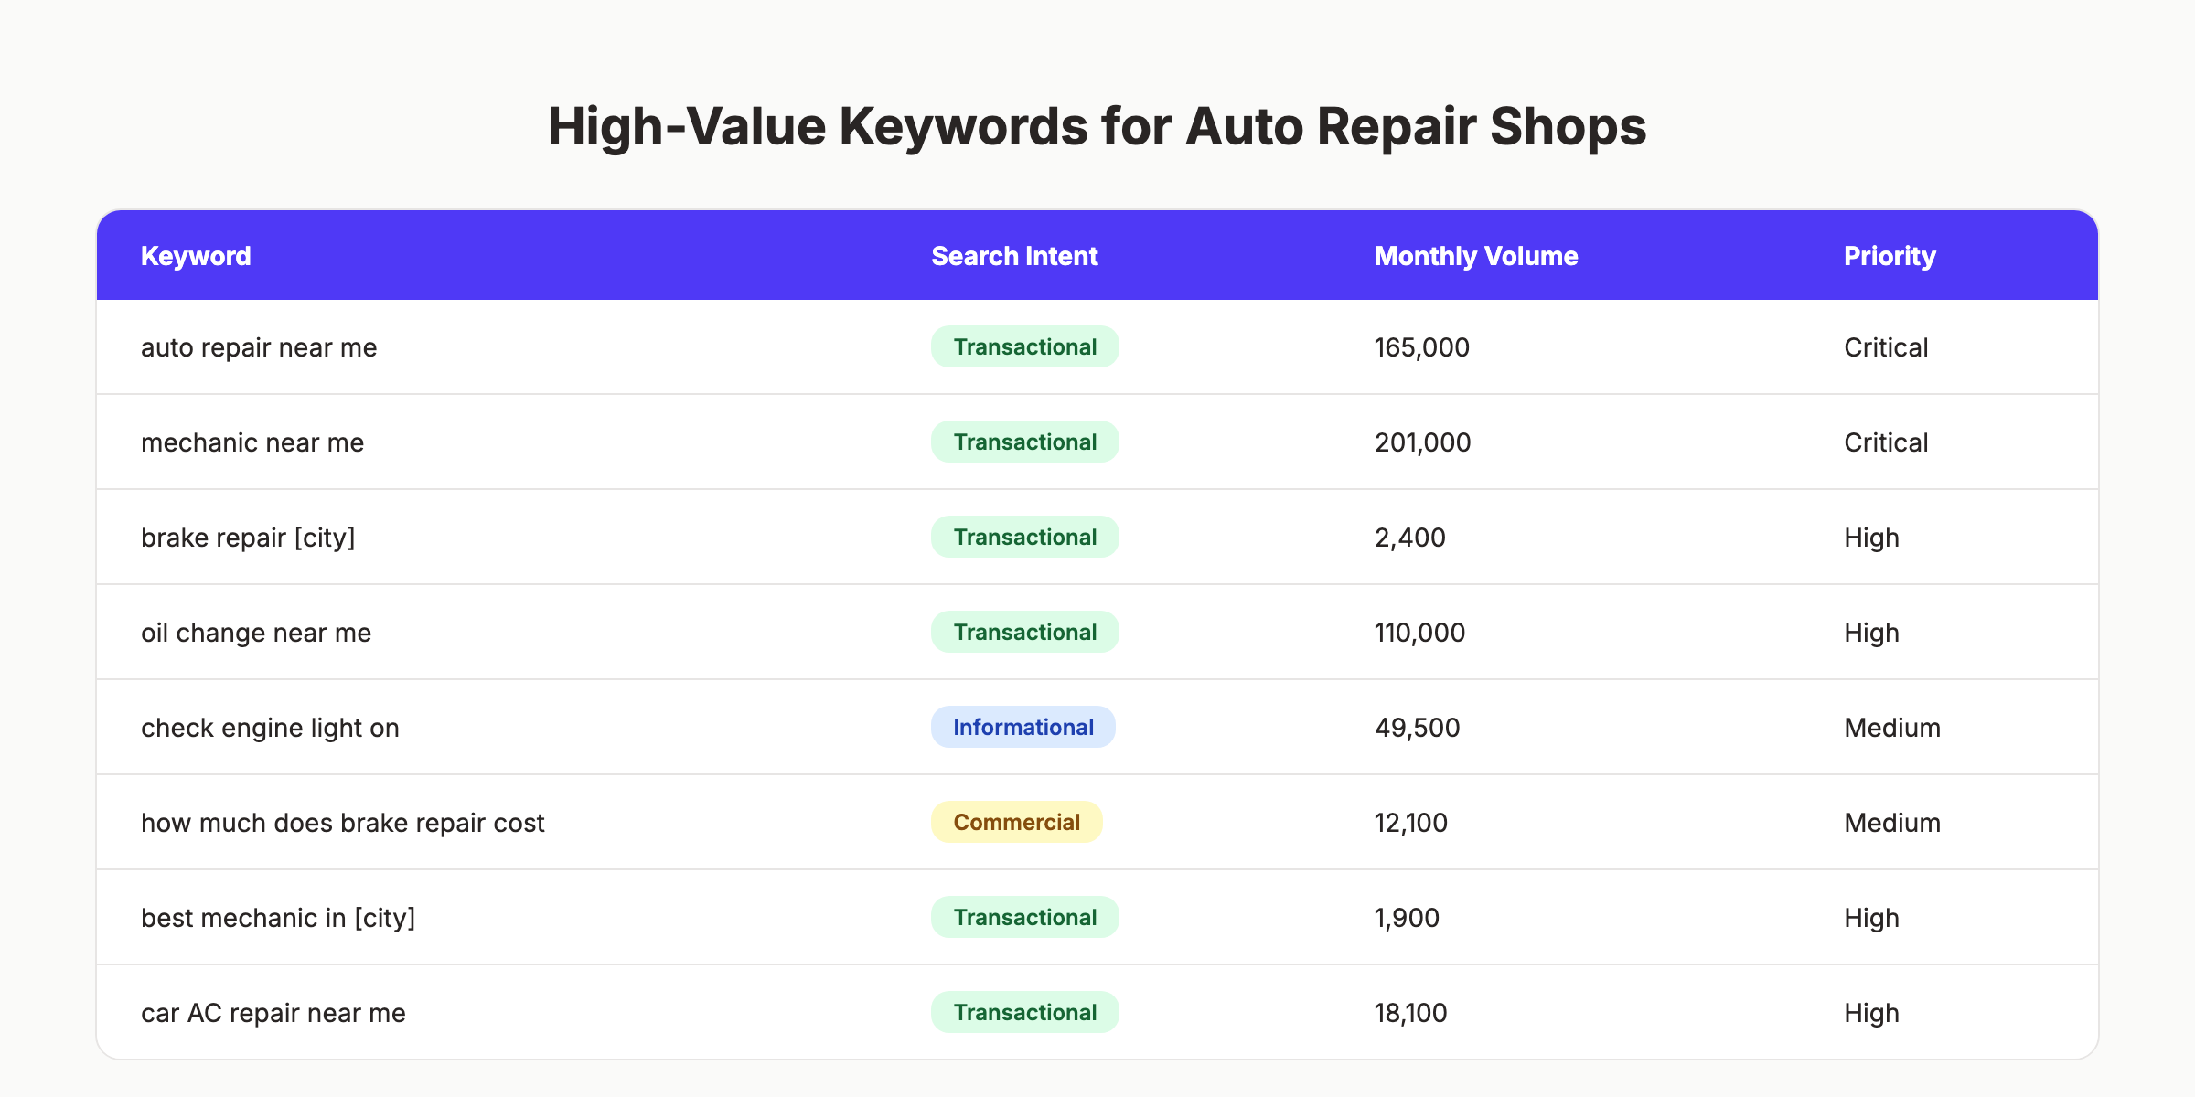
Task: Click the title High-Value Keywords for Auto Repair Shops
Action: pos(1097,127)
